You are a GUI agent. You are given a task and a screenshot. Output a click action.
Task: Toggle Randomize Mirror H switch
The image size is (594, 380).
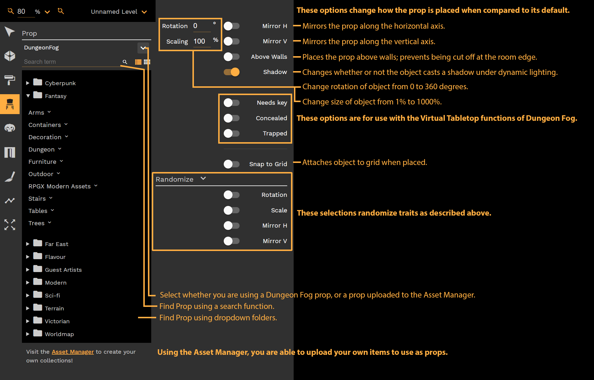coord(231,226)
